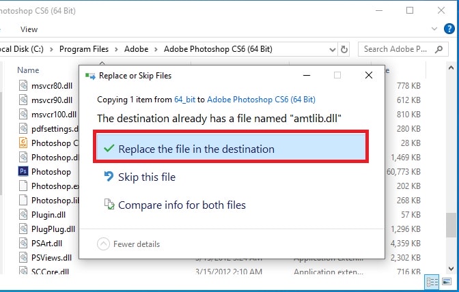The height and width of the screenshot is (292, 459).
Task: Select Replace the file in the destination
Action: click(231, 147)
